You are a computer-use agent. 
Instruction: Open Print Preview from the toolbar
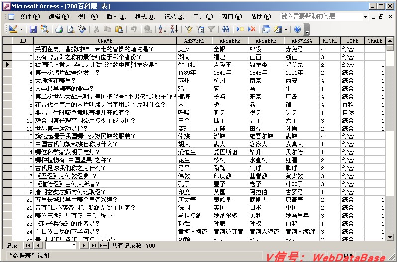tap(71, 29)
